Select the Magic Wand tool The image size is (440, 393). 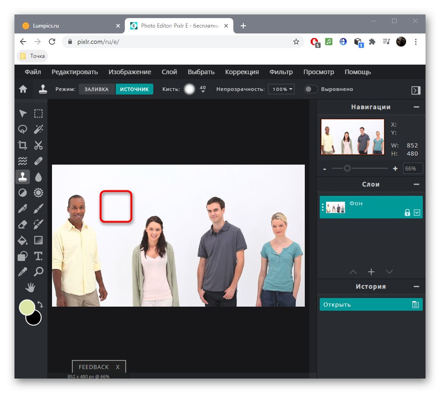point(38,129)
